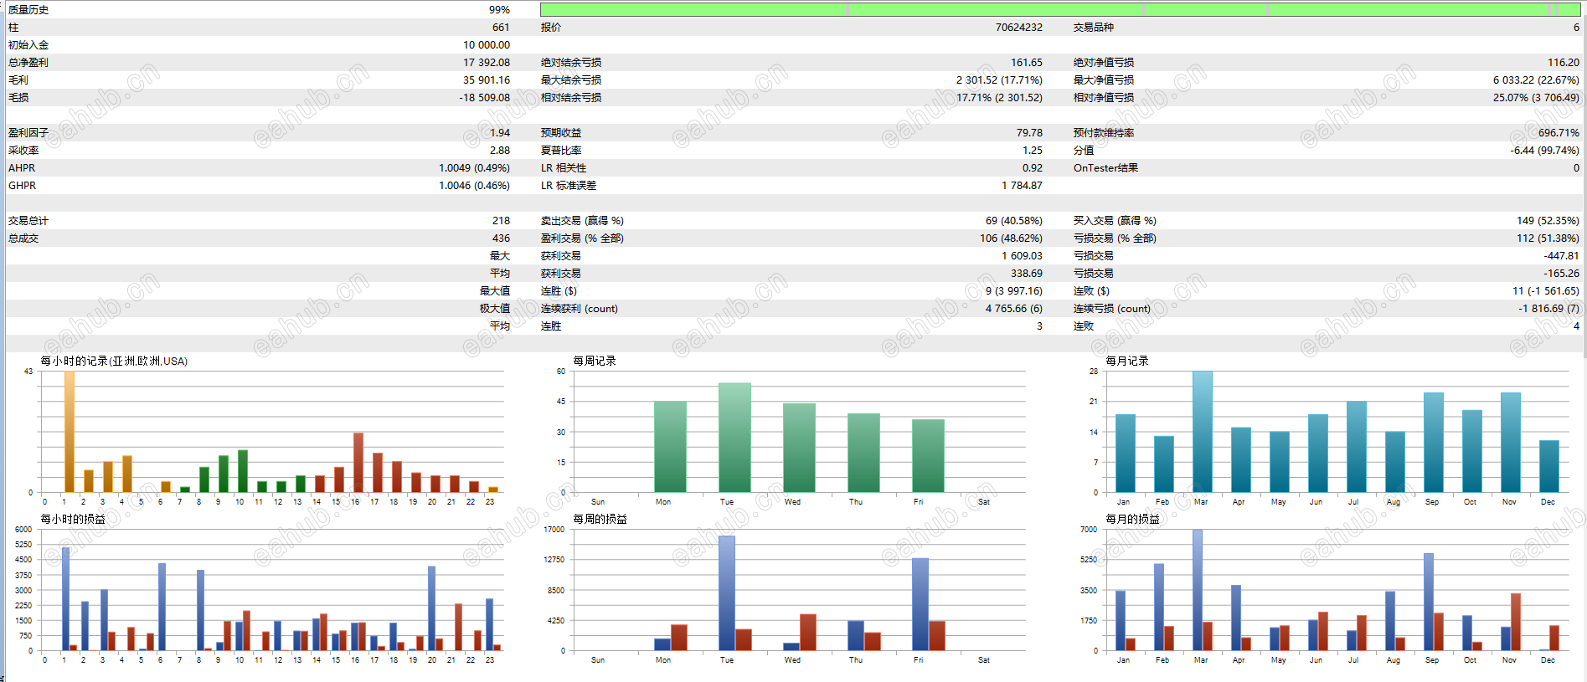Click the 连胜 ($) value 9 (3 997.16)
Screen dimensions: 1587x682
1013,291
